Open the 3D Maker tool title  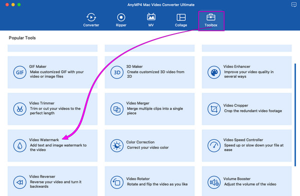click(134, 66)
